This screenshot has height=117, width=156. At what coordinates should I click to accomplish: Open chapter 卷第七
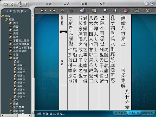click(x=21, y=86)
